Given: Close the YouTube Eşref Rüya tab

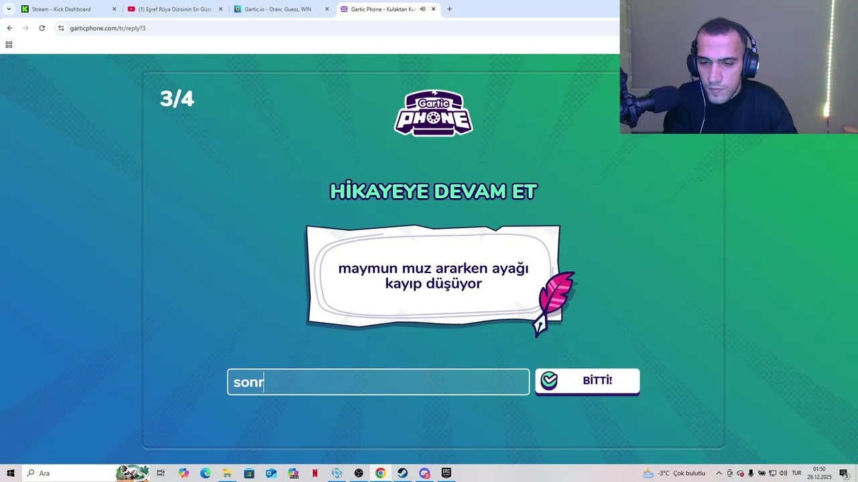Looking at the screenshot, I should (221, 9).
